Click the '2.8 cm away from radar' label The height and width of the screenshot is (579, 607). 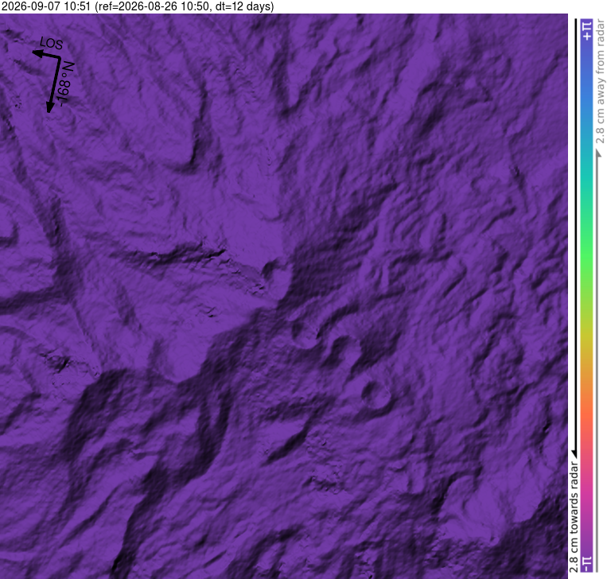point(600,81)
